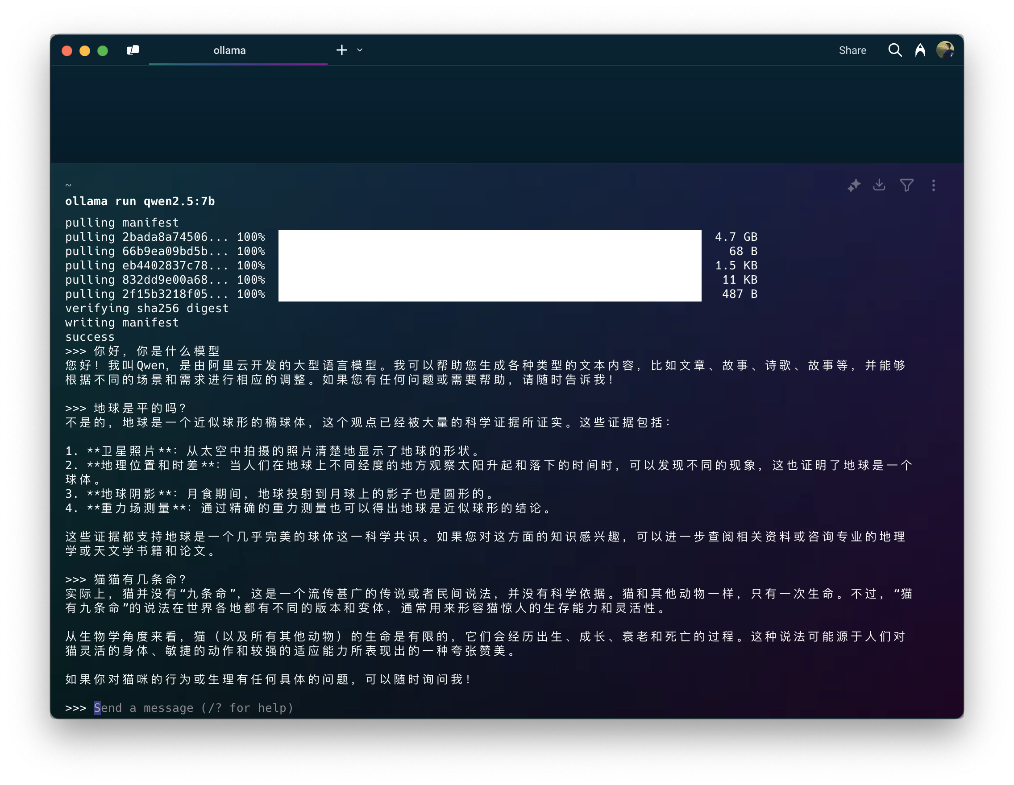
Task: Click 'verifying sha256 digest' line
Action: click(147, 309)
